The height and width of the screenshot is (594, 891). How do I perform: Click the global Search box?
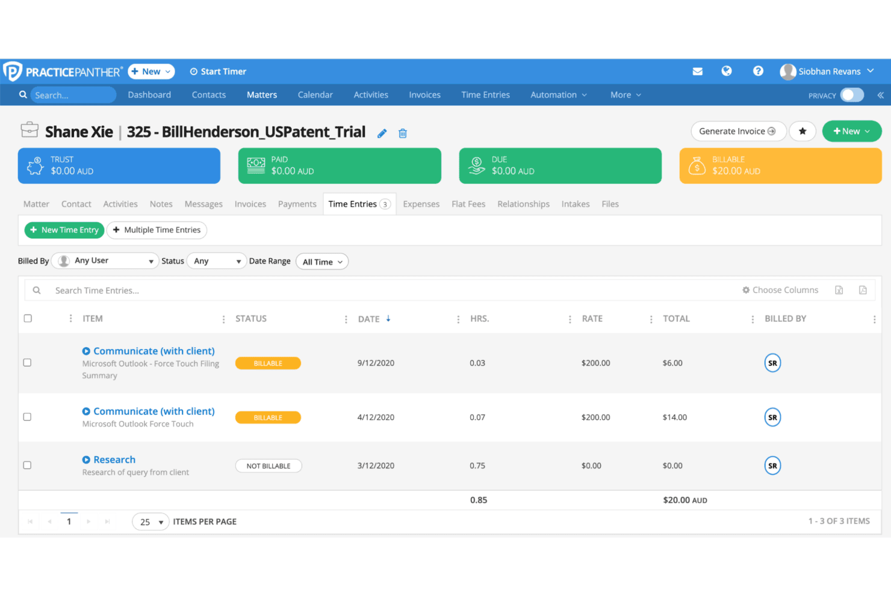point(73,95)
